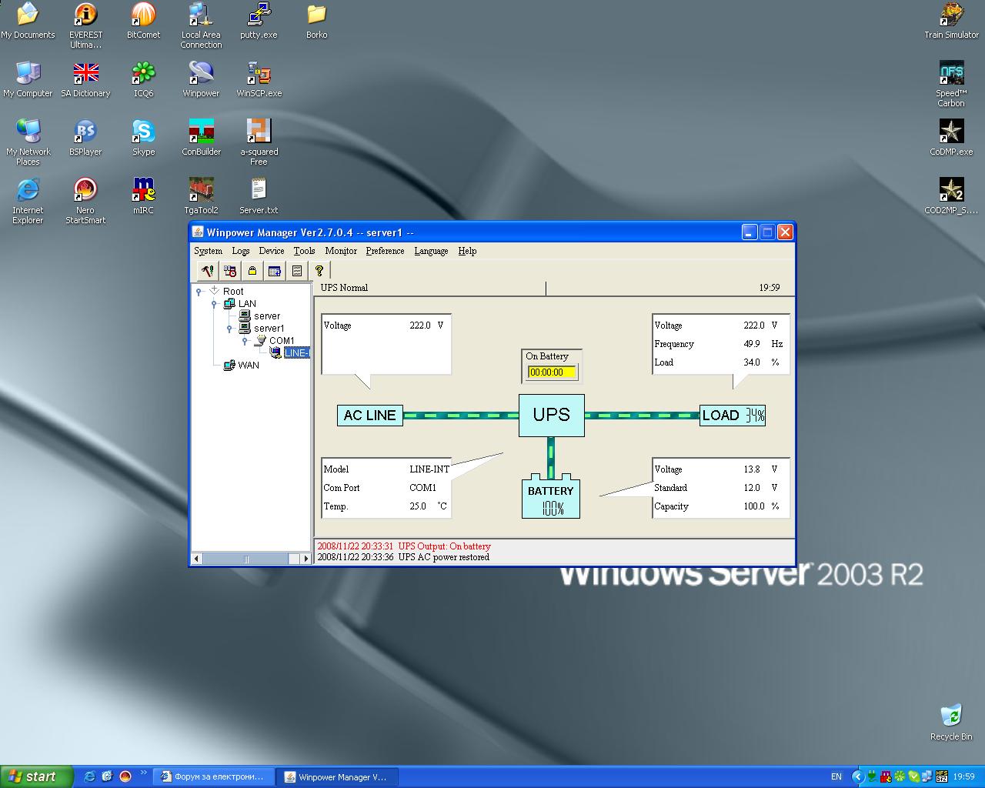Screen dimensions: 985x788
Task: Select the server node in tree
Action: 267,316
